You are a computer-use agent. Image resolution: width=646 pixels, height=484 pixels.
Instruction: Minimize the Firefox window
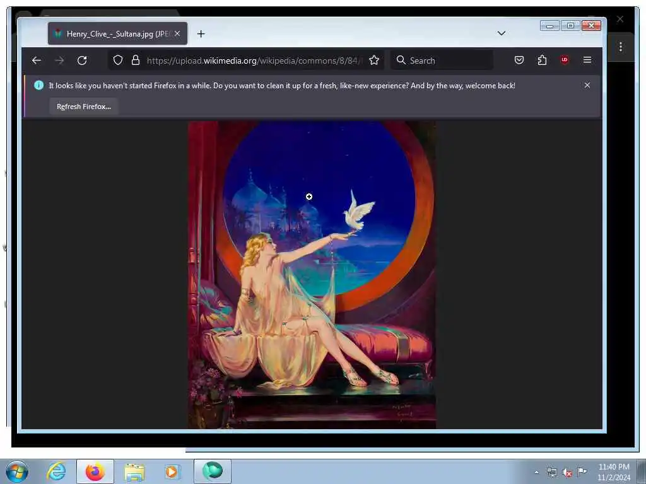tap(549, 25)
